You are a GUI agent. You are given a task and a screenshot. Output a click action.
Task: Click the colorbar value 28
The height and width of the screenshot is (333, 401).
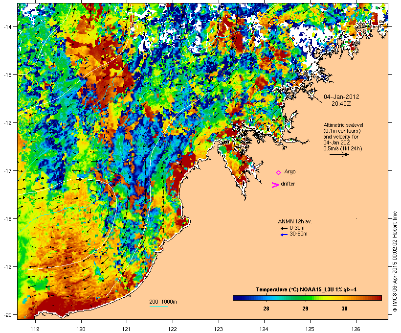[266, 309]
